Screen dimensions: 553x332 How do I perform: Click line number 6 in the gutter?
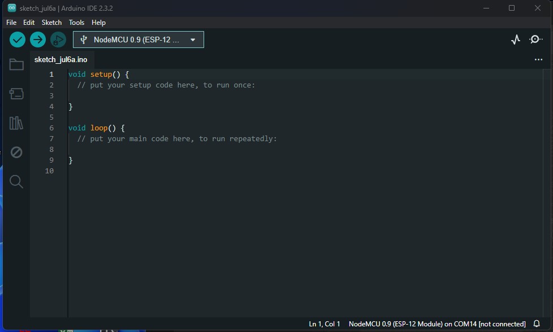(51, 128)
